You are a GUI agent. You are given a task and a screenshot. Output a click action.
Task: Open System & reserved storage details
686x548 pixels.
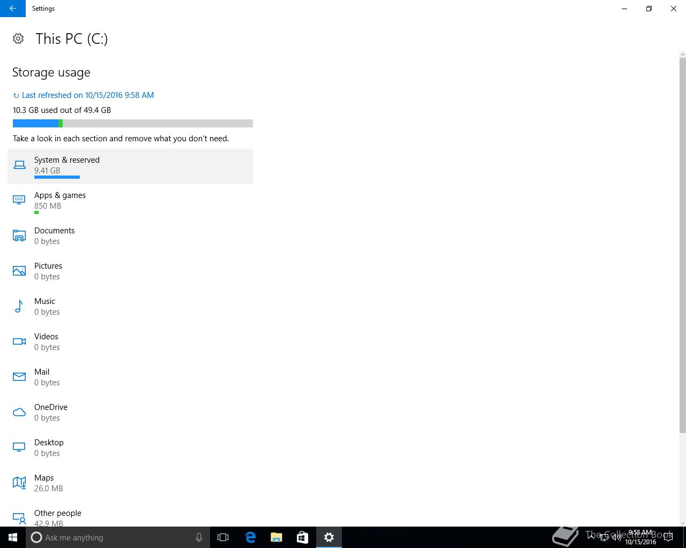130,166
